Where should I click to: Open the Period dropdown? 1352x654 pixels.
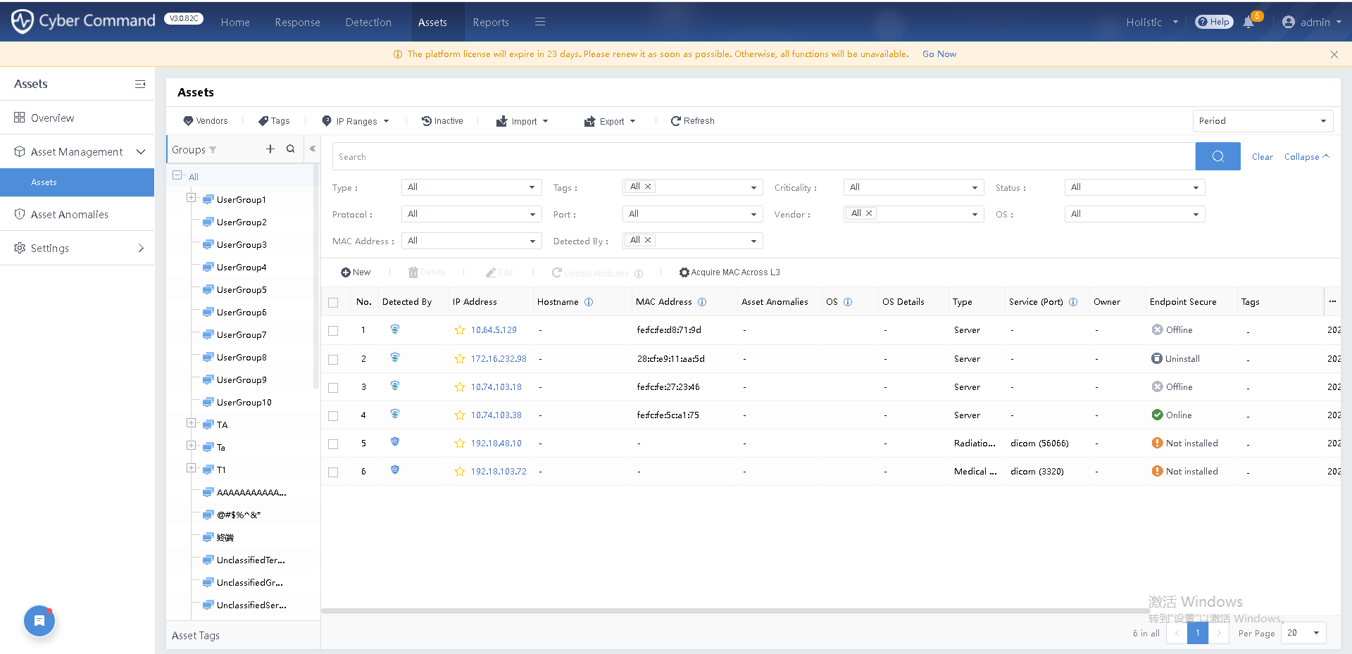click(1262, 121)
